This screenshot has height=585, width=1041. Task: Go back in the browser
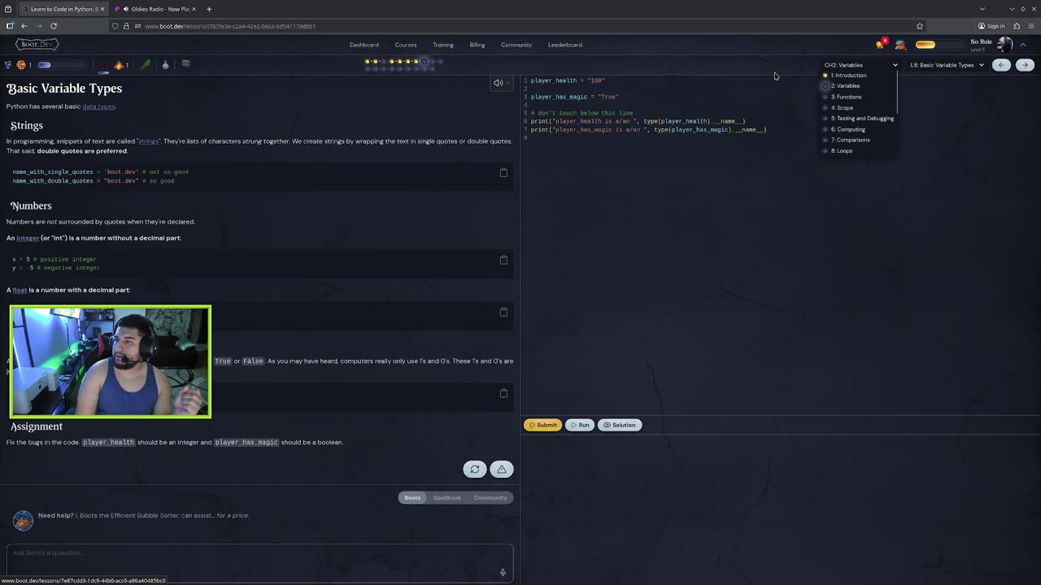tap(24, 26)
